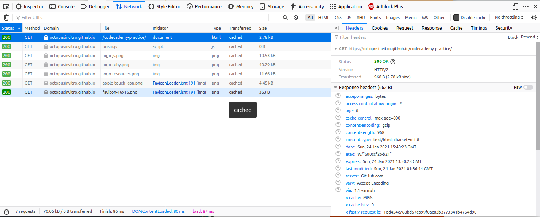The width and height of the screenshot is (540, 217).
Task: Open help icon for content-type header
Action: pos(338,139)
